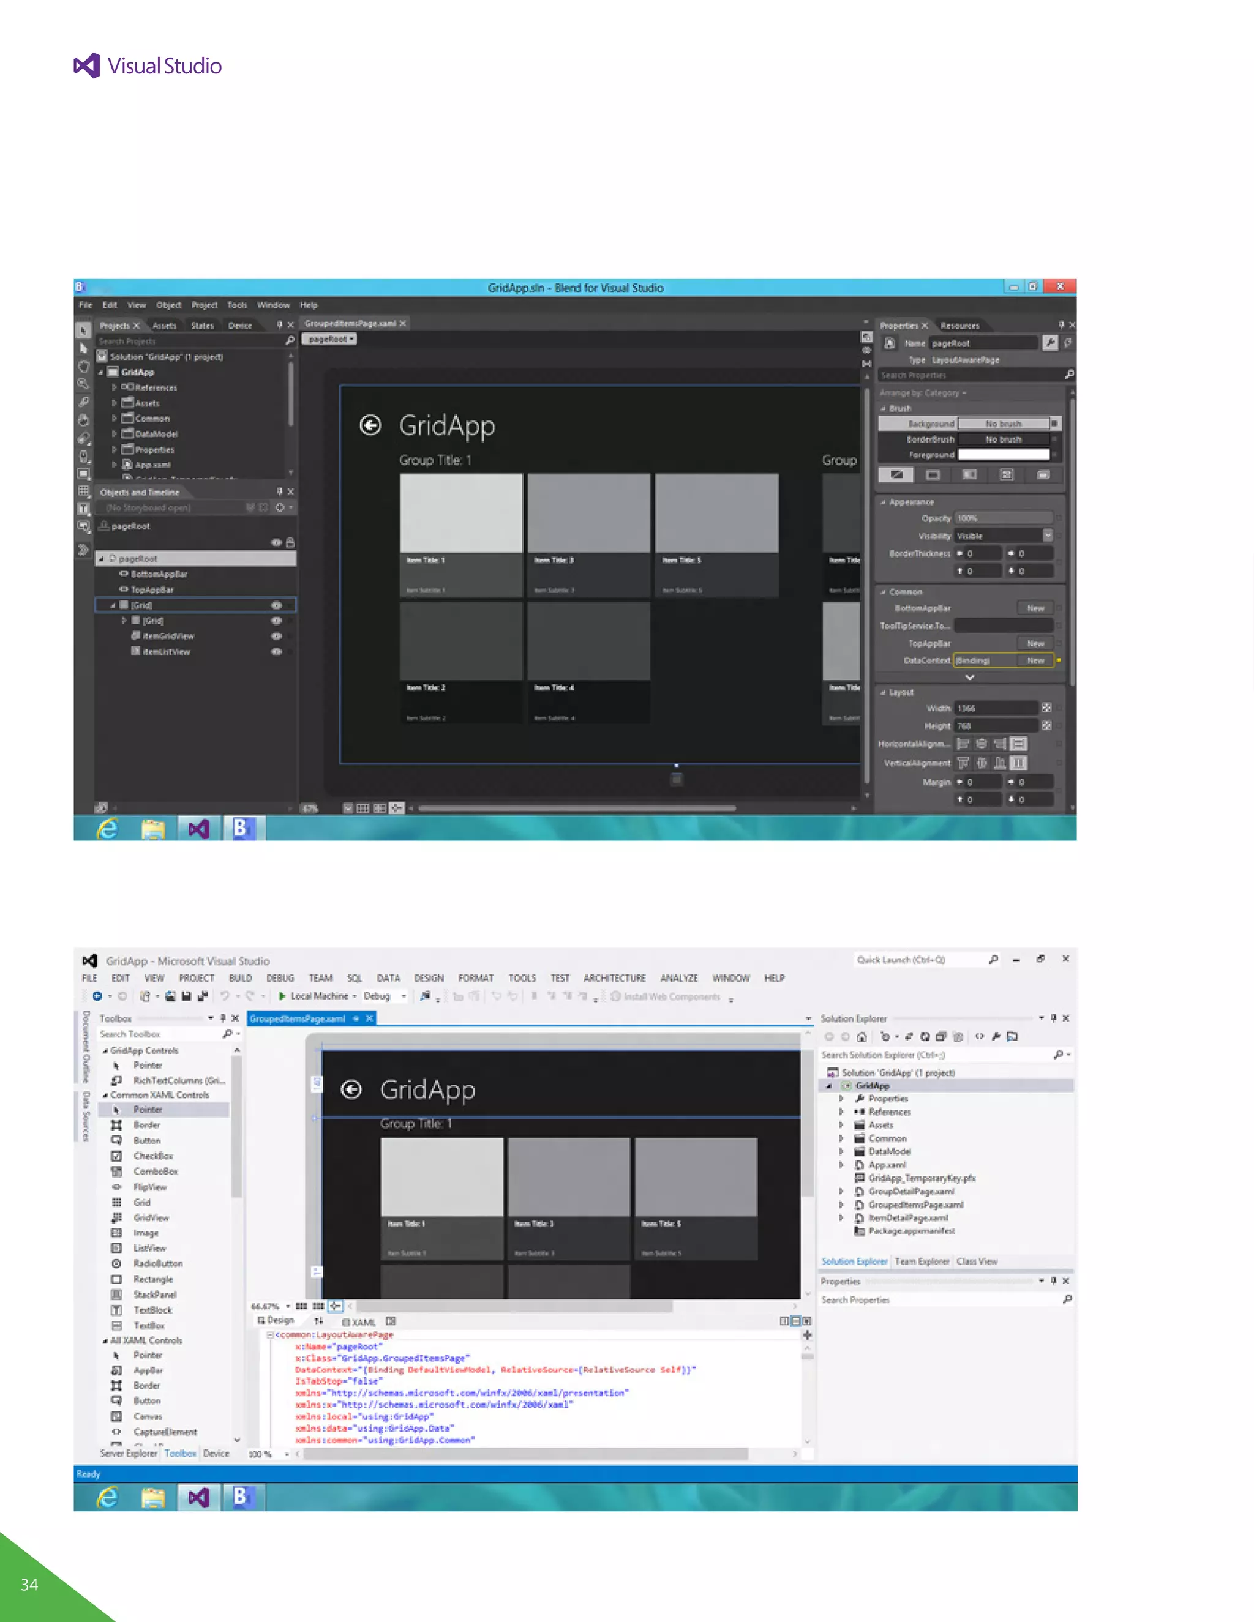Switch to the States tab in Blend
This screenshot has width=1254, height=1622.
coord(201,326)
